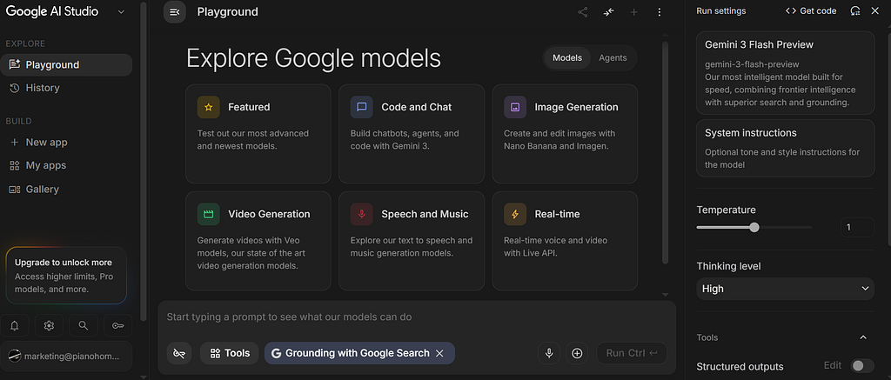The image size is (891, 380).
Task: Click the search magnifier icon in sidebar
Action: (x=84, y=325)
